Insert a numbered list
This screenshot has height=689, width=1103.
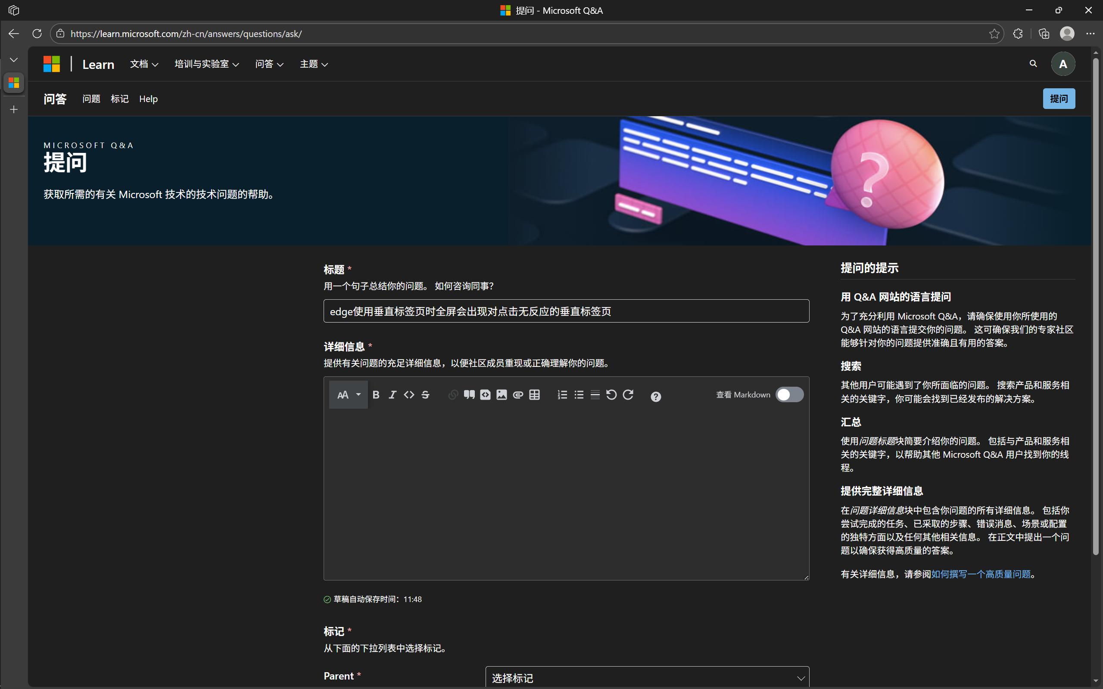tap(562, 394)
